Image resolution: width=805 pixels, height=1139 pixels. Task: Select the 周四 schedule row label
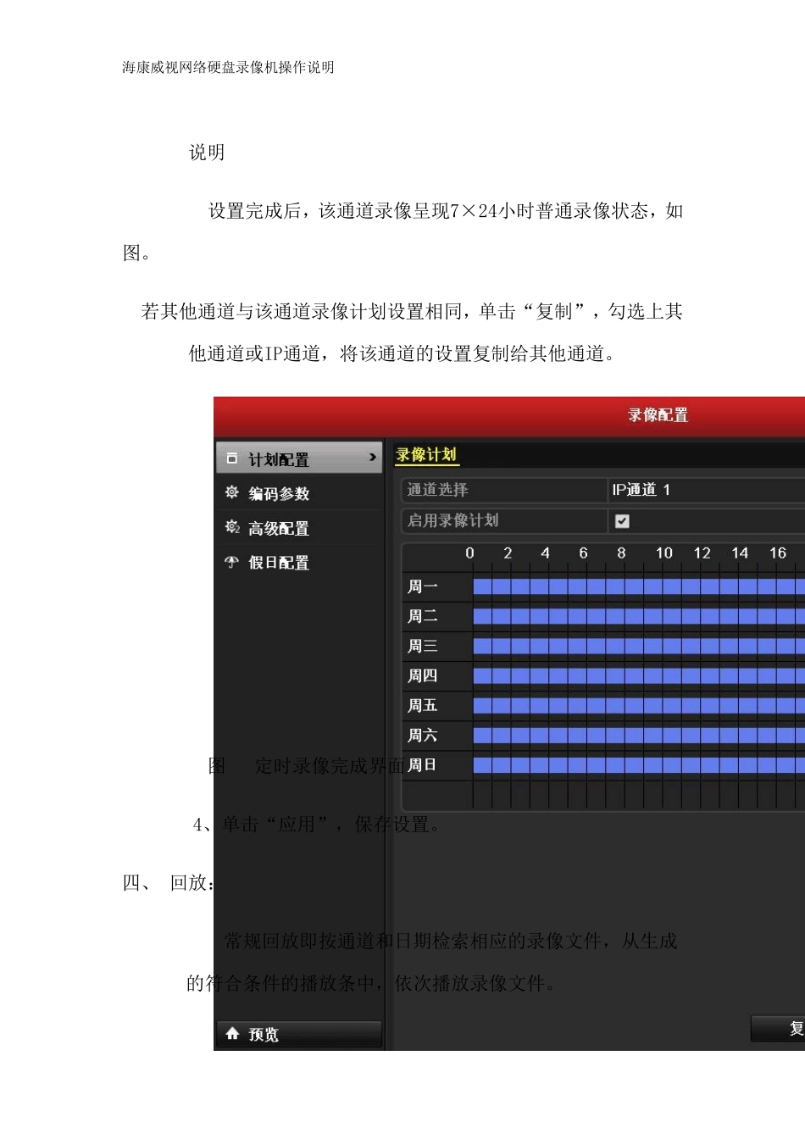(x=423, y=675)
